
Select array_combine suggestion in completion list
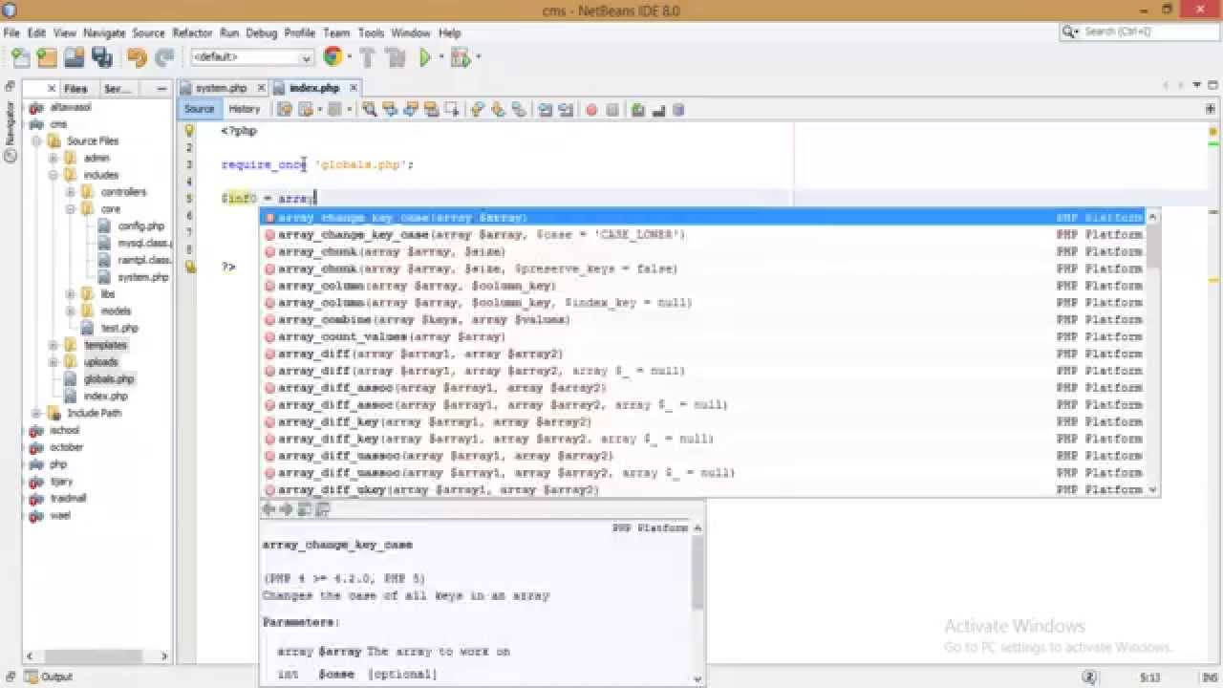(705, 319)
